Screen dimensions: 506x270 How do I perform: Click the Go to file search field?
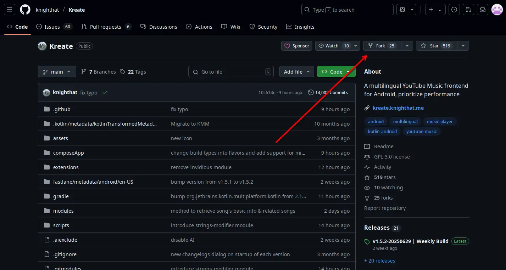pos(231,72)
